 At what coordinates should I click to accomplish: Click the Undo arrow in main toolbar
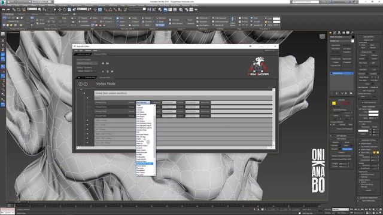point(4,10)
